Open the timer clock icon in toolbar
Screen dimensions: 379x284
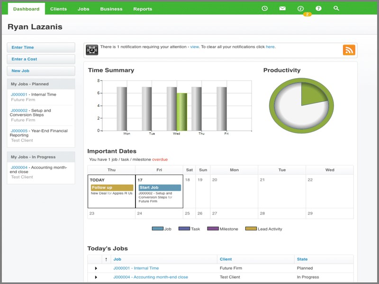[x=264, y=8]
